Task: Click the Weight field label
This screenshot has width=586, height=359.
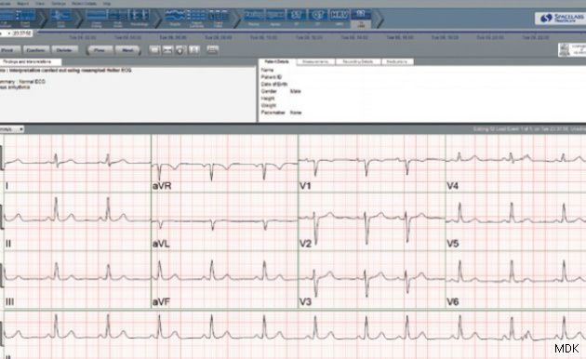Action: pos(268,105)
